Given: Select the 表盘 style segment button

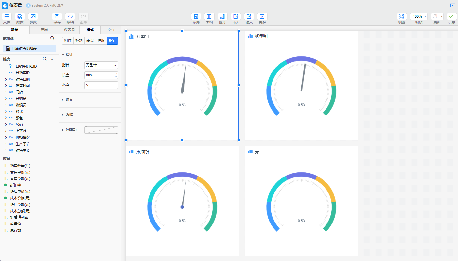Looking at the screenshot, I should (x=90, y=41).
